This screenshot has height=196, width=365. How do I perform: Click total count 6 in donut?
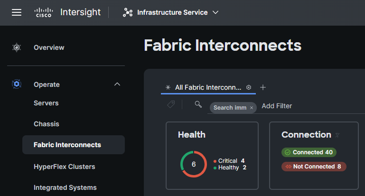(x=194, y=164)
